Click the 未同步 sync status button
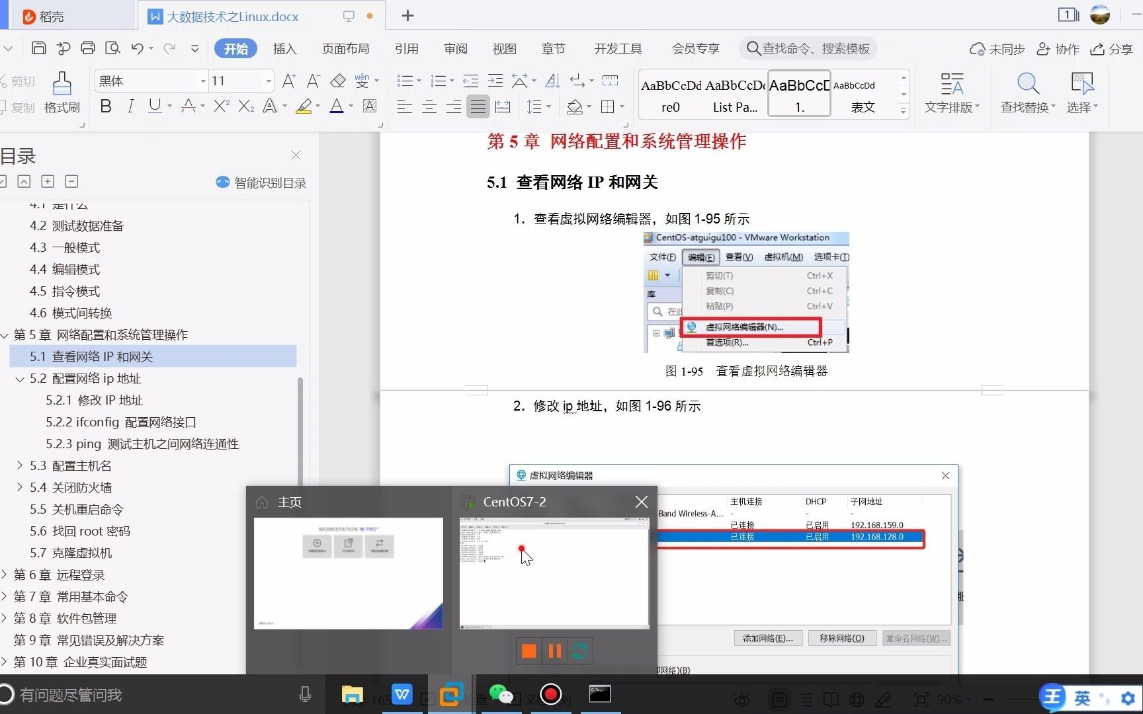1143x714 pixels. [997, 49]
